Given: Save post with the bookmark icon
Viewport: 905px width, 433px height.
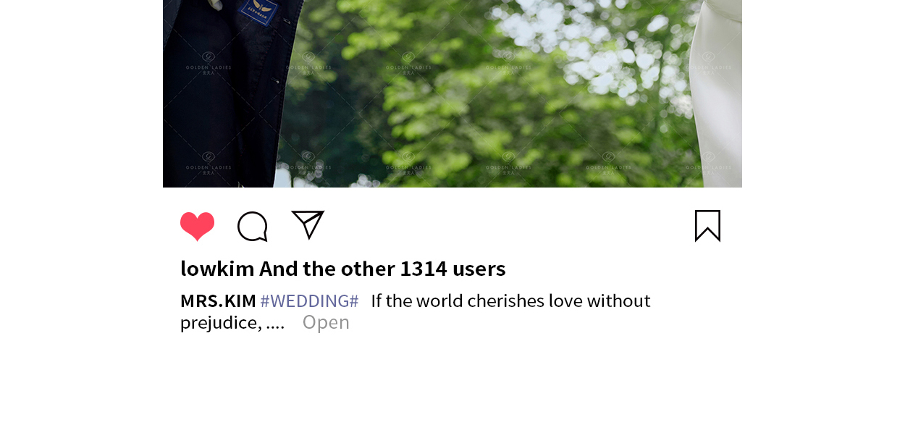Looking at the screenshot, I should 707,226.
